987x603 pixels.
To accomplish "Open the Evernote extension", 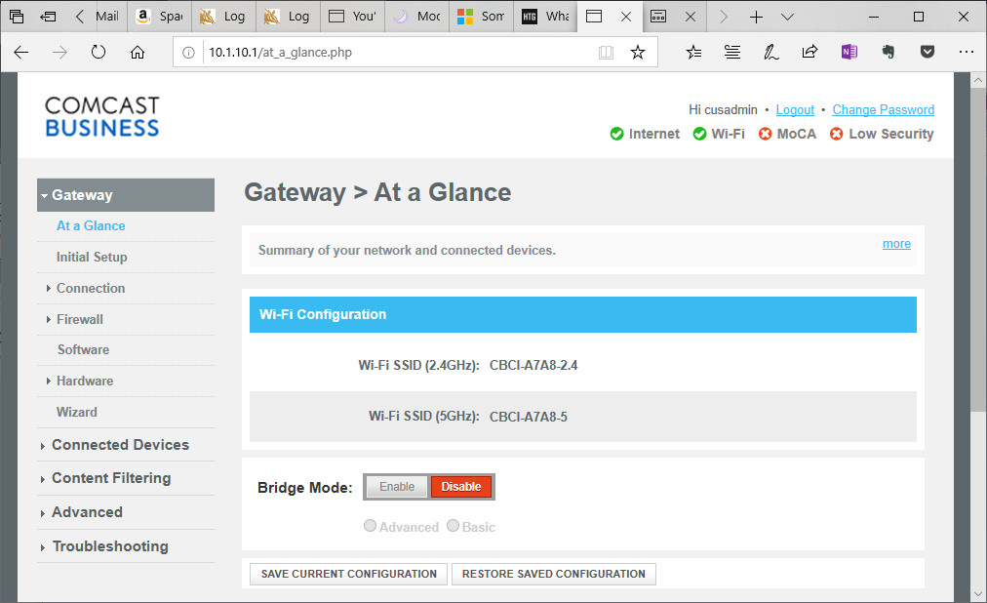I will [x=888, y=52].
